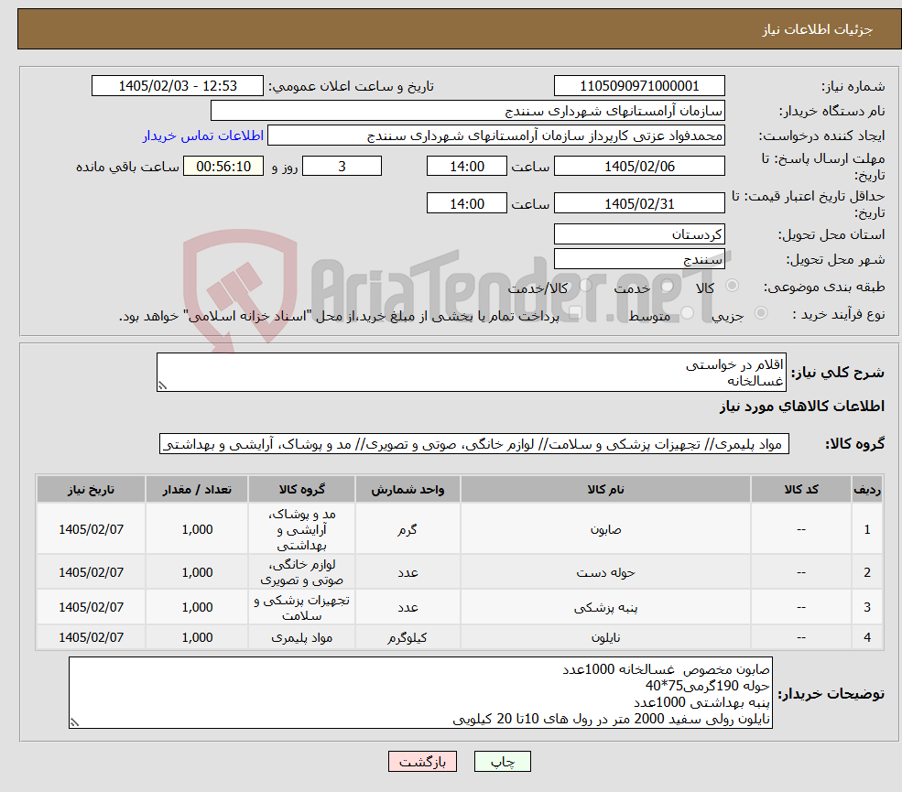902x792 pixels.
Task: Click the گروه کالا column header
Action: (301, 490)
